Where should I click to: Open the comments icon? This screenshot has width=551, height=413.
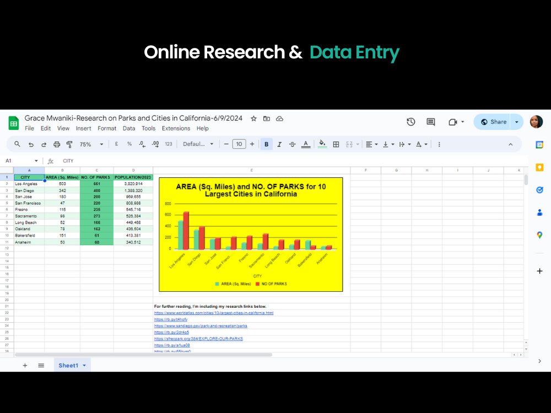click(430, 122)
